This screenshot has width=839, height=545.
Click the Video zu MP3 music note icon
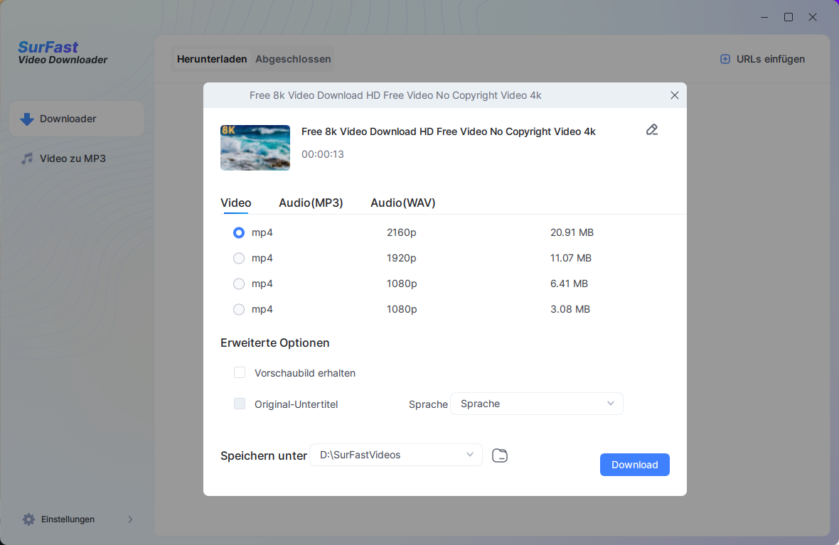tap(27, 158)
